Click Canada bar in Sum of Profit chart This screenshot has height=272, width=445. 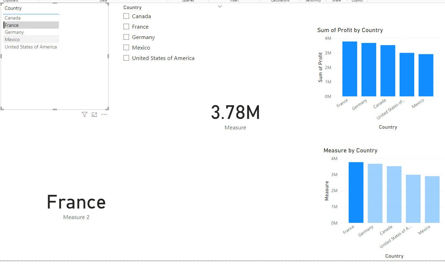388,70
